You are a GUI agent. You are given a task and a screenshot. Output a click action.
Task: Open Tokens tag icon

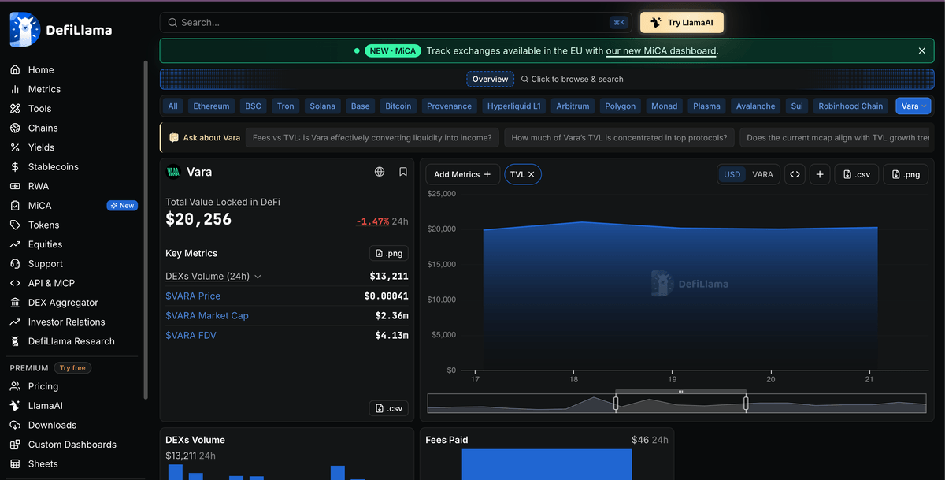[15, 225]
